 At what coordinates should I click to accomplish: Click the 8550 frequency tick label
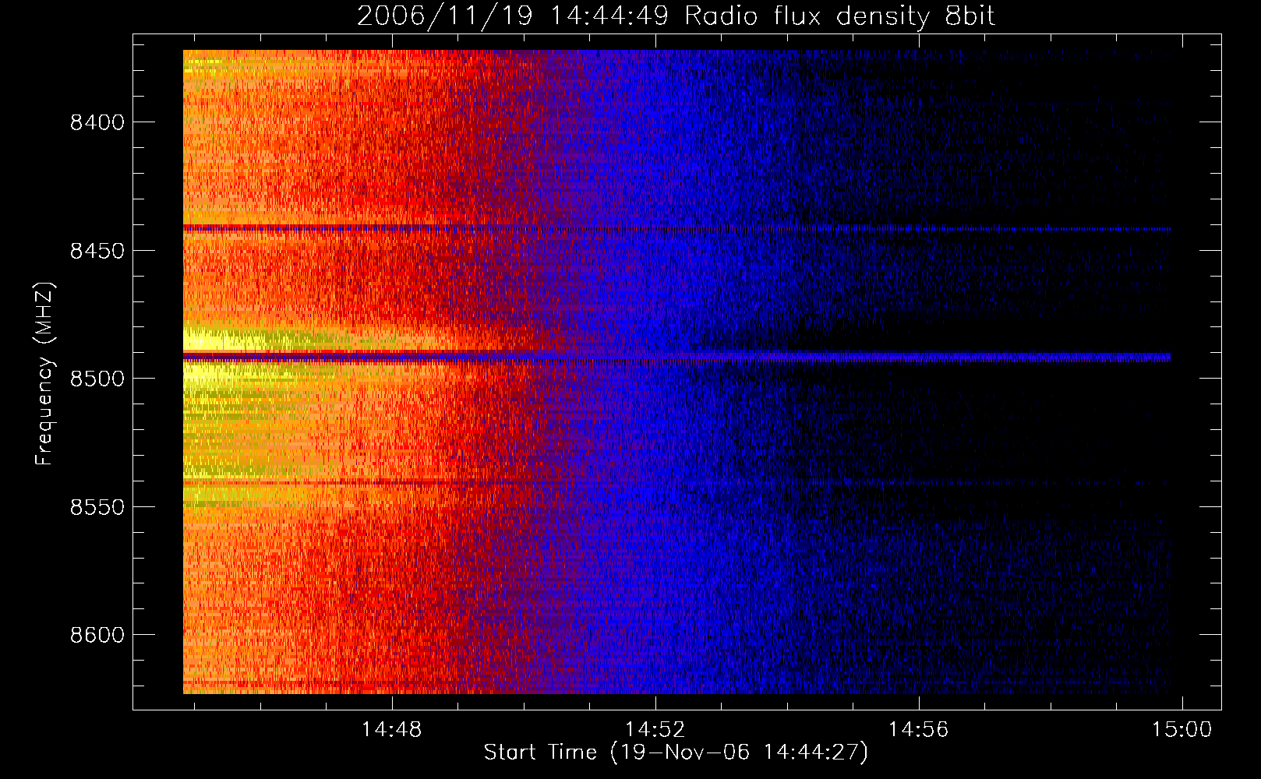coord(97,507)
